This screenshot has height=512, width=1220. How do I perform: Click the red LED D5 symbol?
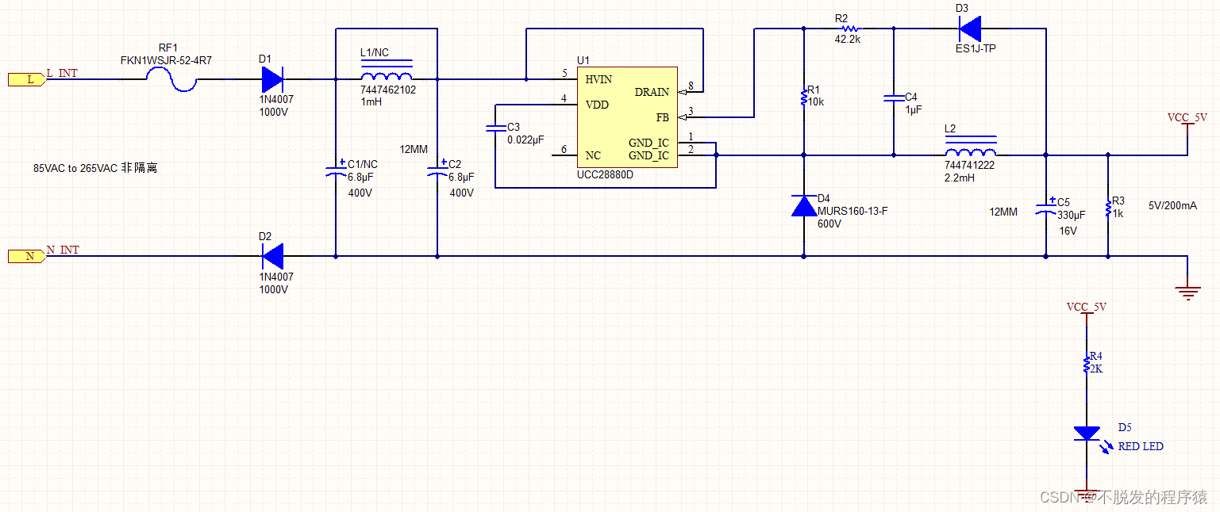pos(1086,434)
